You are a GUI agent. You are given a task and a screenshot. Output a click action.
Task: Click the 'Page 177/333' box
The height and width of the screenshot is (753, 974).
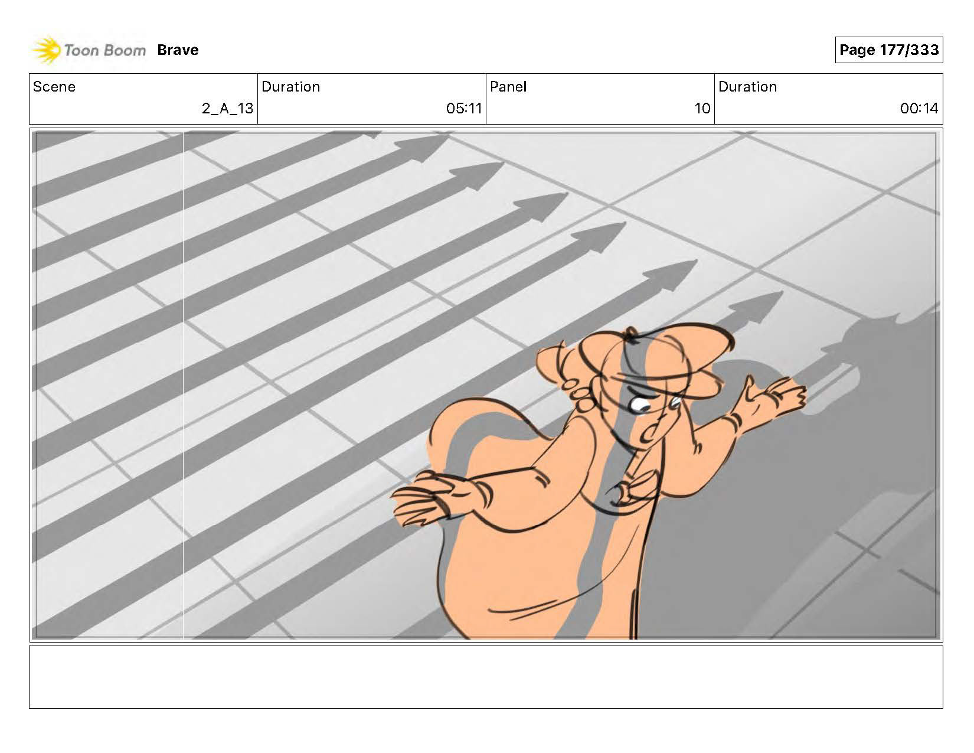click(x=889, y=50)
